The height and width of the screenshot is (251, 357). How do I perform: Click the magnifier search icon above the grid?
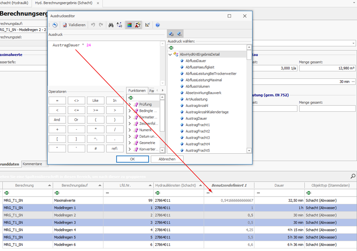(x=353, y=176)
